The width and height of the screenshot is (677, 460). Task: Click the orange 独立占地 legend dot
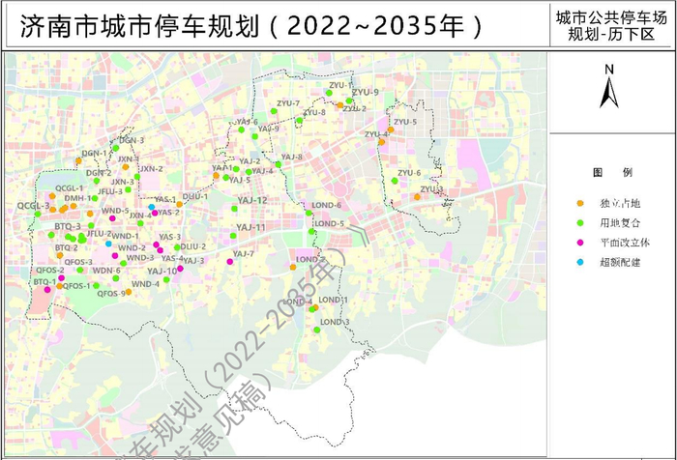tap(580, 203)
